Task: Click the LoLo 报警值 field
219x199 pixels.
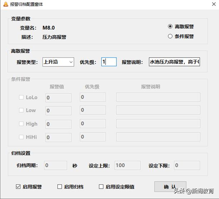Action: click(x=58, y=98)
